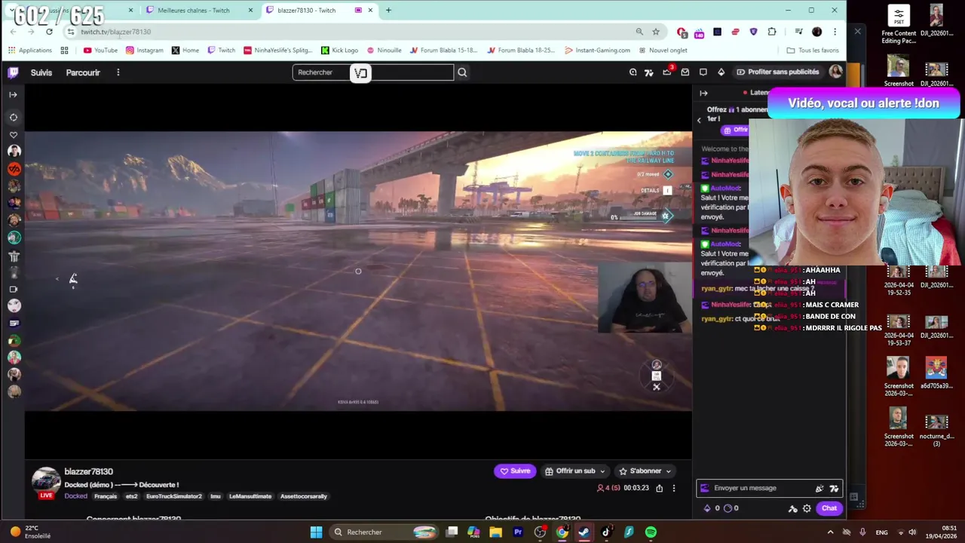Click the Windows Start button
The width and height of the screenshot is (965, 543).
[317, 532]
